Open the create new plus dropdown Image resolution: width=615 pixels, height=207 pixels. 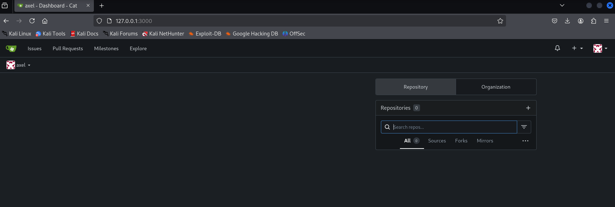pyautogui.click(x=577, y=48)
